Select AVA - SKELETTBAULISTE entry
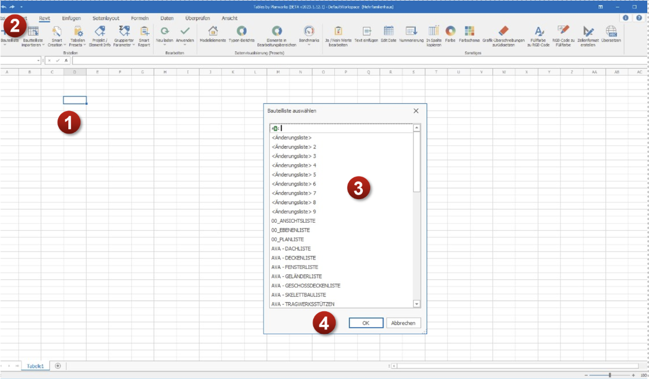 299,295
